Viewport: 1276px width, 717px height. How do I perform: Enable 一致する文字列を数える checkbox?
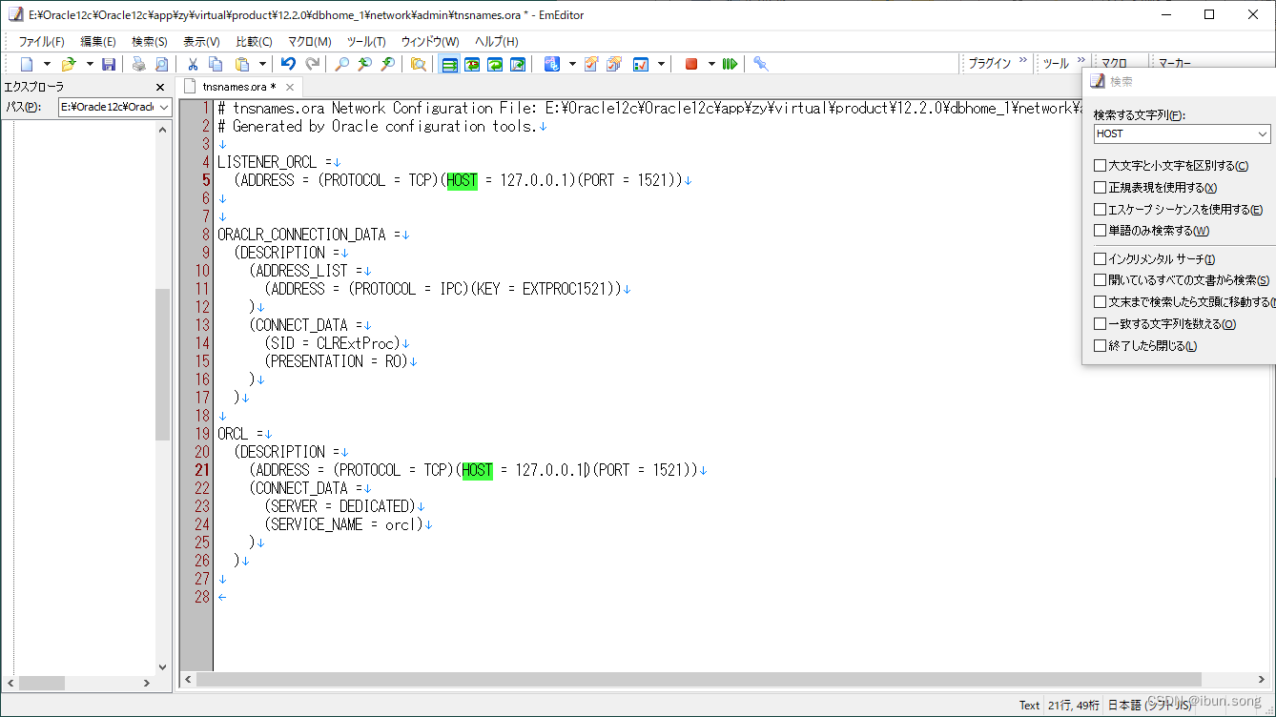[x=1101, y=324]
